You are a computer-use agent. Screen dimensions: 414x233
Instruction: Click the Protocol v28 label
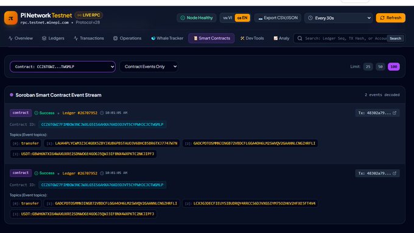88,23
